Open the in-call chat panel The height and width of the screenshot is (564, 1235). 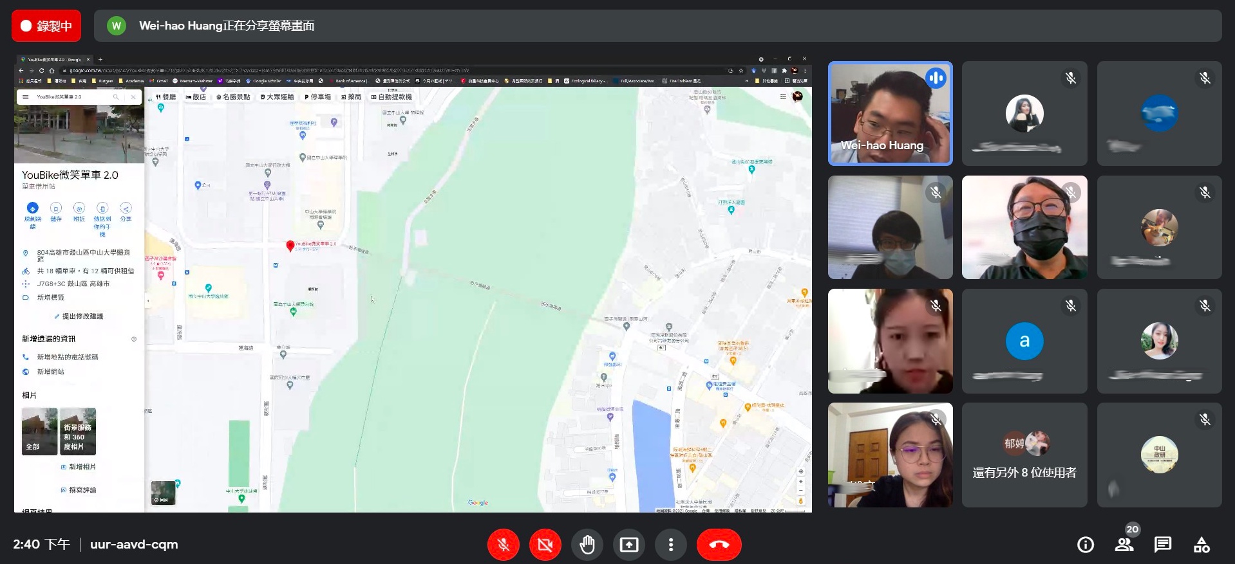point(1162,545)
